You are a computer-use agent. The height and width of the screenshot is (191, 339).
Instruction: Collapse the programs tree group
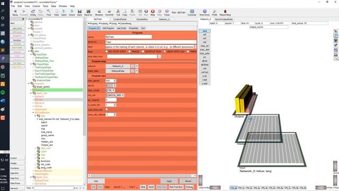click(x=29, y=83)
